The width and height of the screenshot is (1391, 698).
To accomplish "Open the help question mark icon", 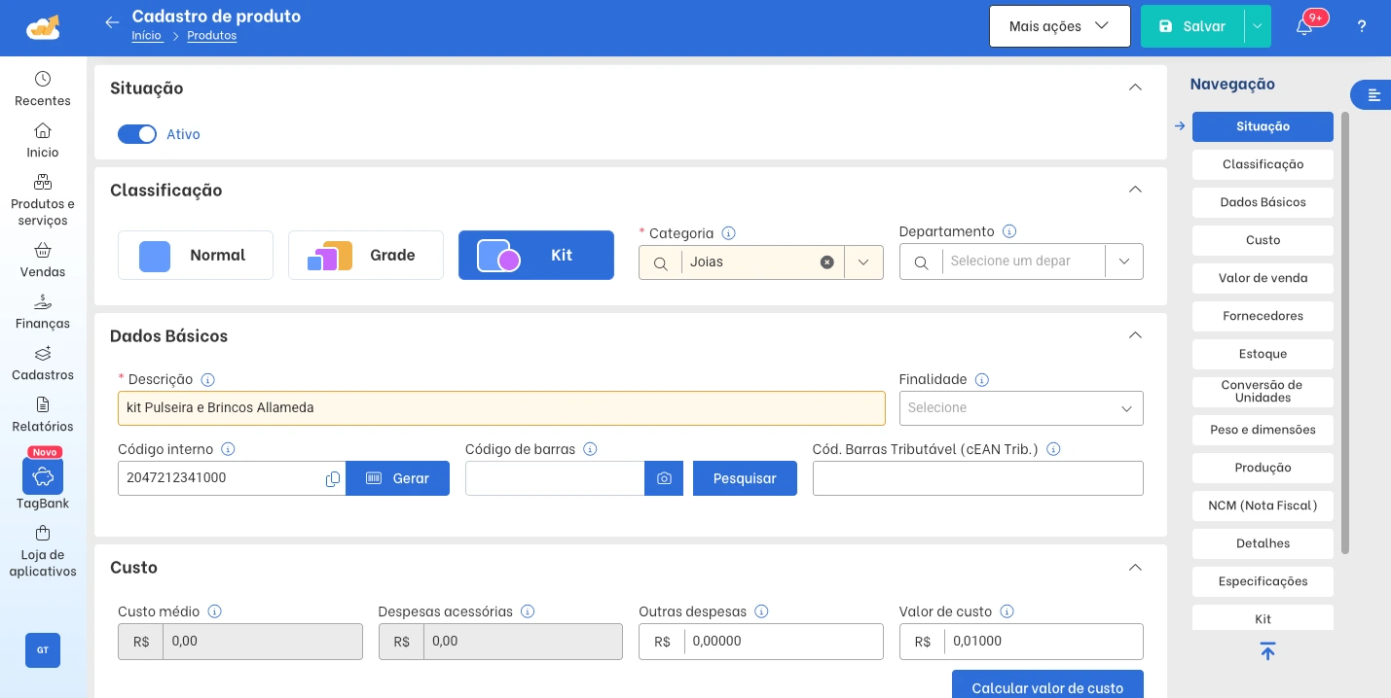I will pyautogui.click(x=1362, y=26).
